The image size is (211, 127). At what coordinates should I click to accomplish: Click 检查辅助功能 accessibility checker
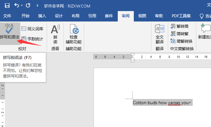[x=74, y=34]
